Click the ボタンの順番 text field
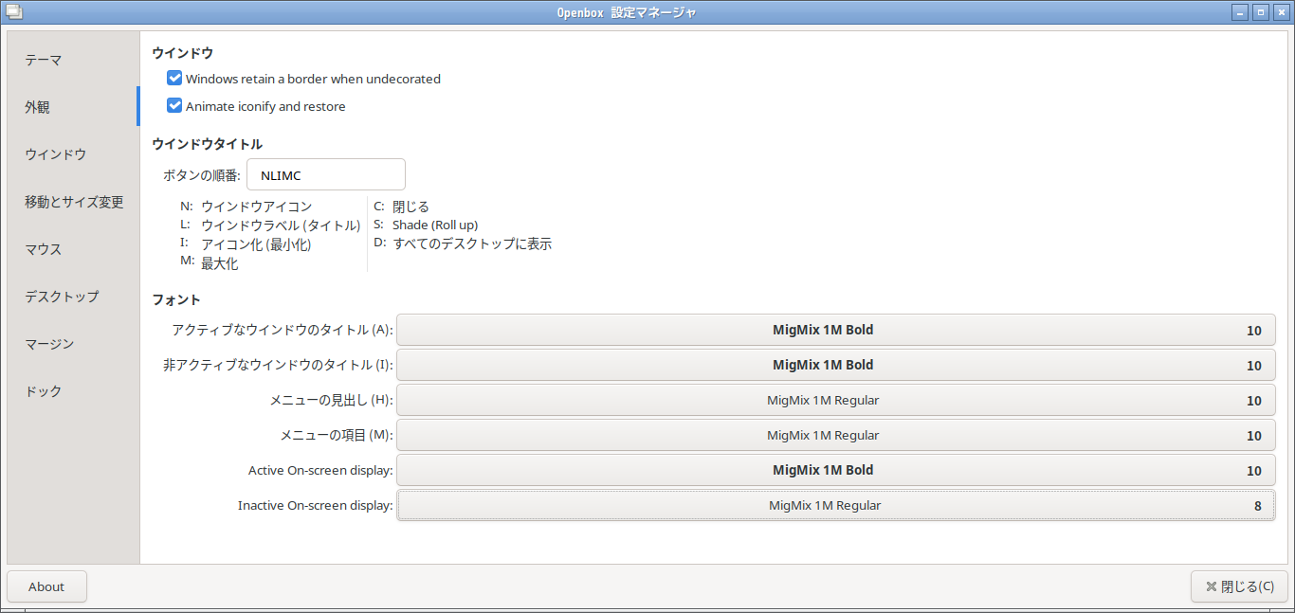This screenshot has height=613, width=1295. pyautogui.click(x=325, y=175)
